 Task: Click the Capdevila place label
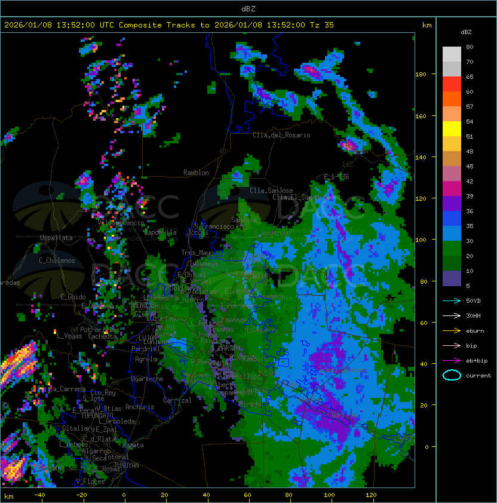click(161, 232)
